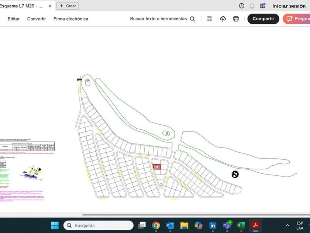Click Iniciar sesión link
The height and width of the screenshot is (233, 310).
pos(289,6)
